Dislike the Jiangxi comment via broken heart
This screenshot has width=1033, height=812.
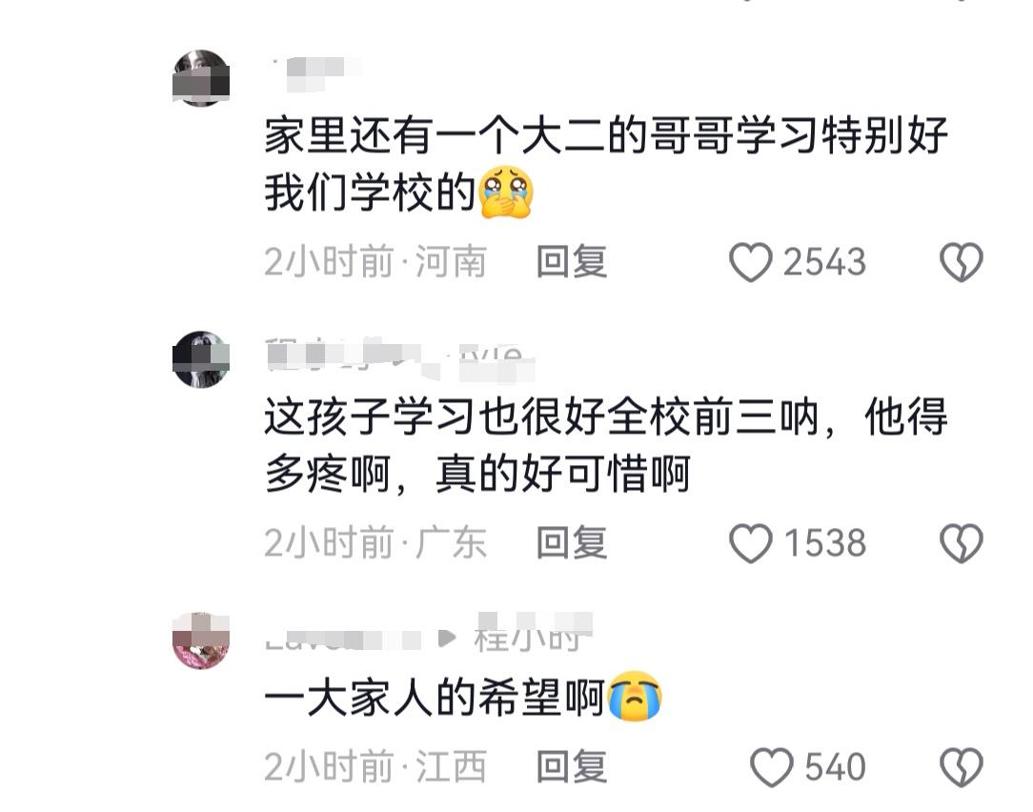tap(962, 767)
